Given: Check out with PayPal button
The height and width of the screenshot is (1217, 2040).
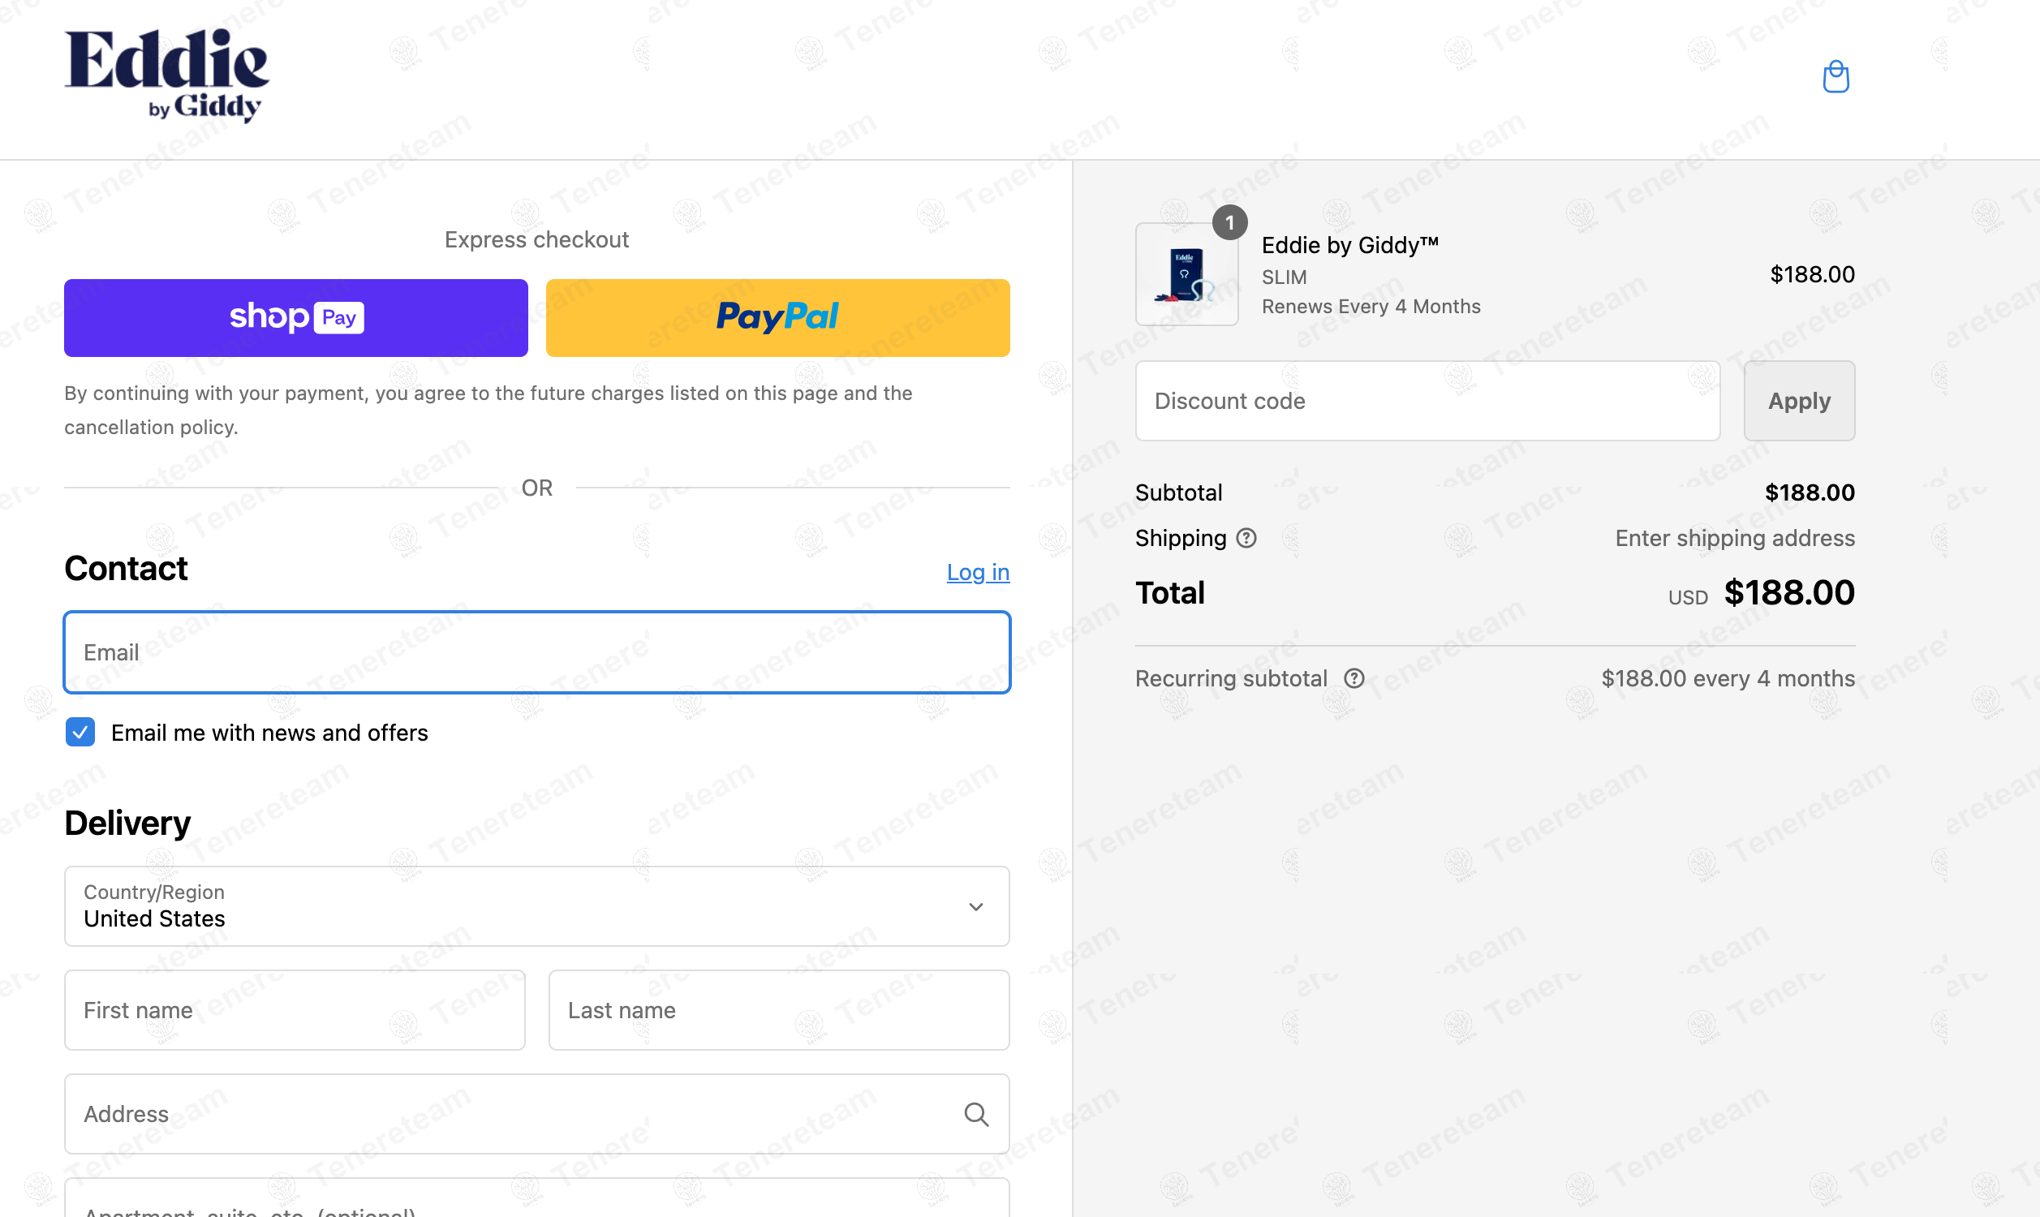Looking at the screenshot, I should point(777,317).
